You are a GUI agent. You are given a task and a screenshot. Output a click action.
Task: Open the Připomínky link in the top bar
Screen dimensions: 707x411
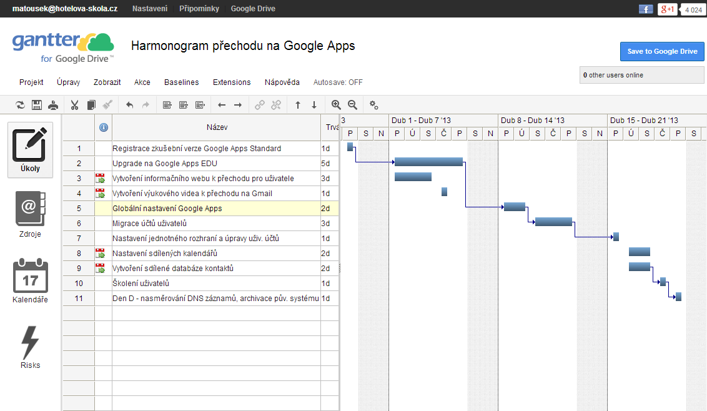199,9
